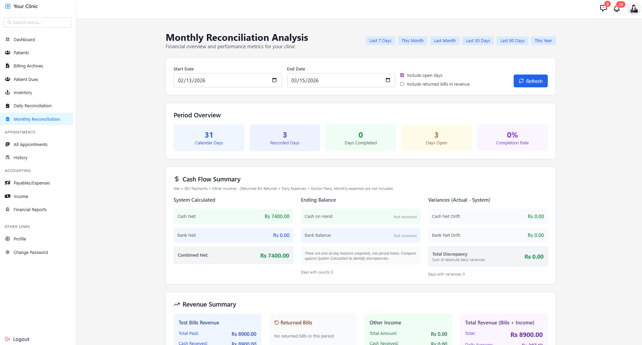Open the Income accounting section
Viewport: 642px width, 345px height.
[21, 196]
